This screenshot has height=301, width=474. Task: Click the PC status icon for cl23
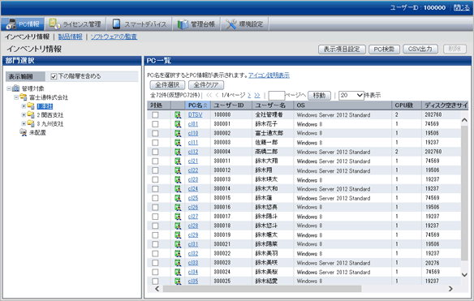click(178, 179)
